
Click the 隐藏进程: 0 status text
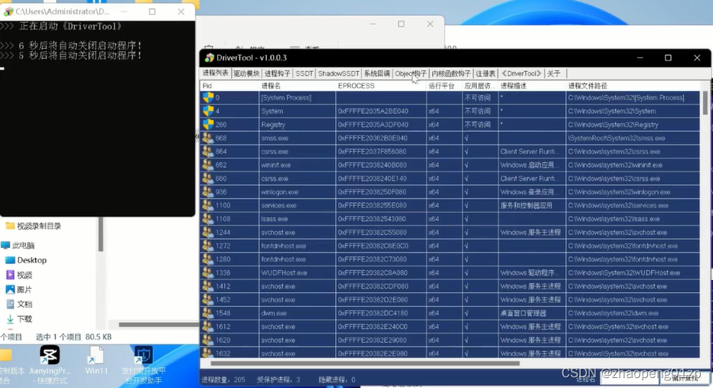[x=337, y=380]
